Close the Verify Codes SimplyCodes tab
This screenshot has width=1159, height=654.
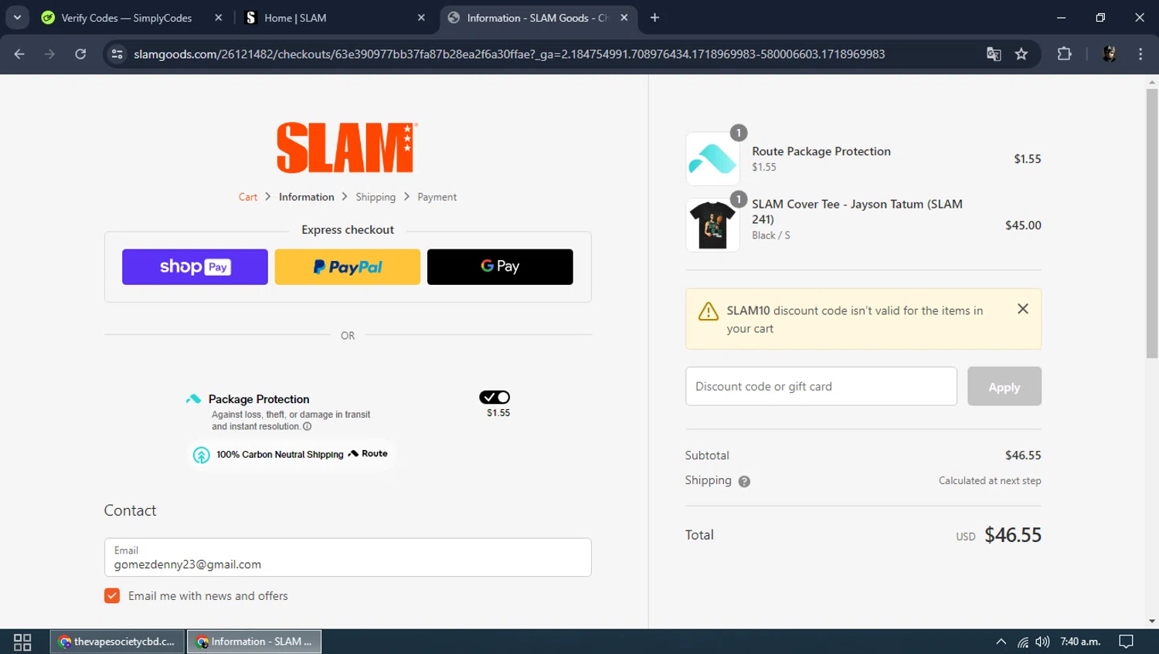click(x=219, y=18)
